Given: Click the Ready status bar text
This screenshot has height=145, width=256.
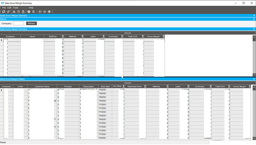Looking at the screenshot, I should [x=3, y=142].
